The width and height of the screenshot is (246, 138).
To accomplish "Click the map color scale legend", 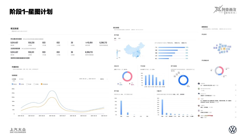I will tap(117, 54).
